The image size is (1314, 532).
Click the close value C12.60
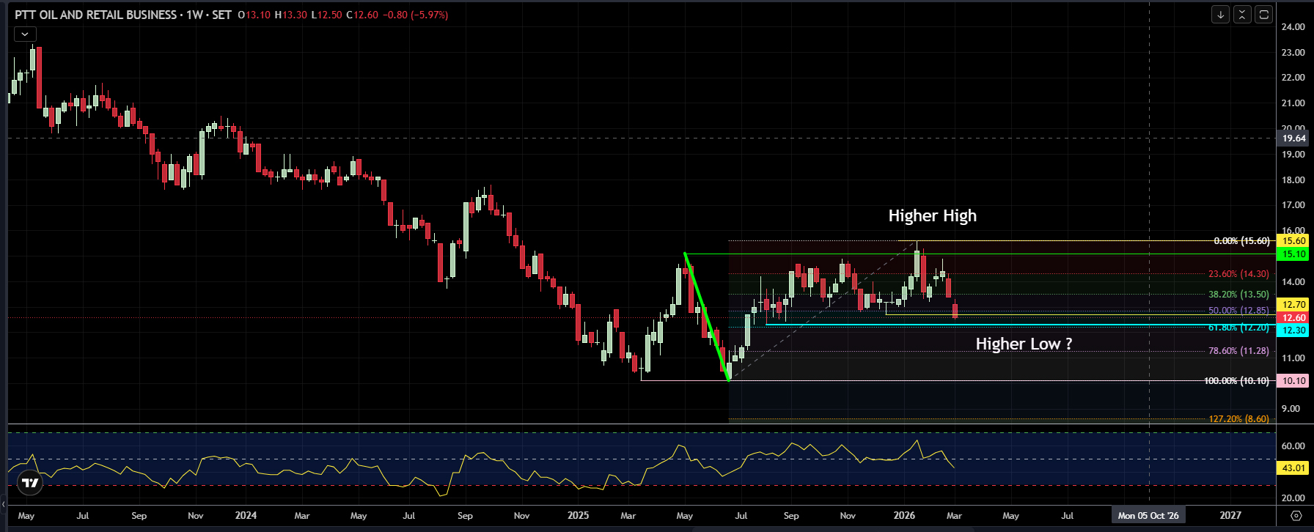pos(362,15)
